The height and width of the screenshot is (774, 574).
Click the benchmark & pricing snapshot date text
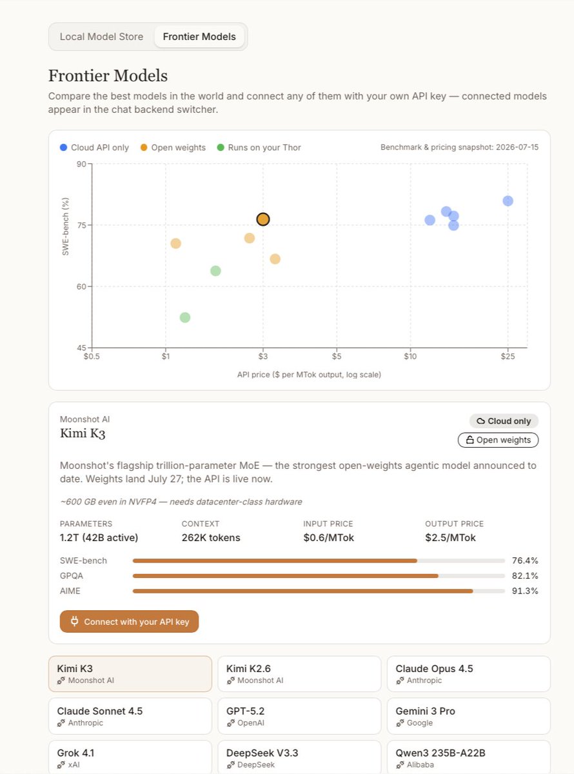[x=460, y=147]
